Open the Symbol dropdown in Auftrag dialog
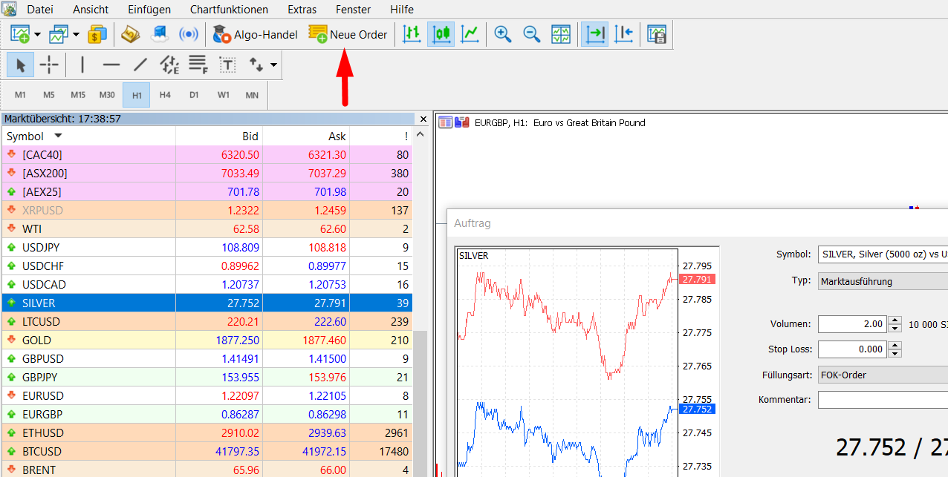 pos(883,254)
